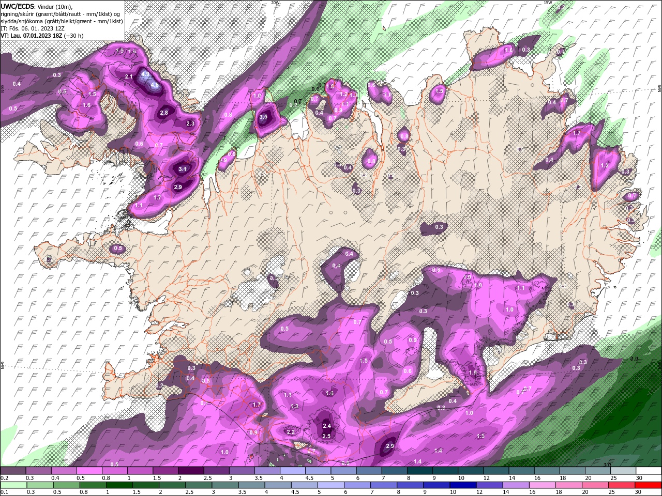Screen dimensions: 662x496
Task: Select the "VT: Lau. 07.01.2023 18Z" valid time
Action: pos(31,36)
